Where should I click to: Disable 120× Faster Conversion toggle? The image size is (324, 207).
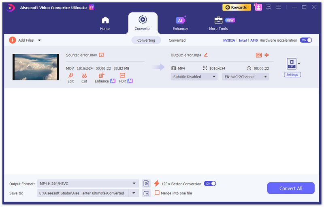click(x=210, y=184)
